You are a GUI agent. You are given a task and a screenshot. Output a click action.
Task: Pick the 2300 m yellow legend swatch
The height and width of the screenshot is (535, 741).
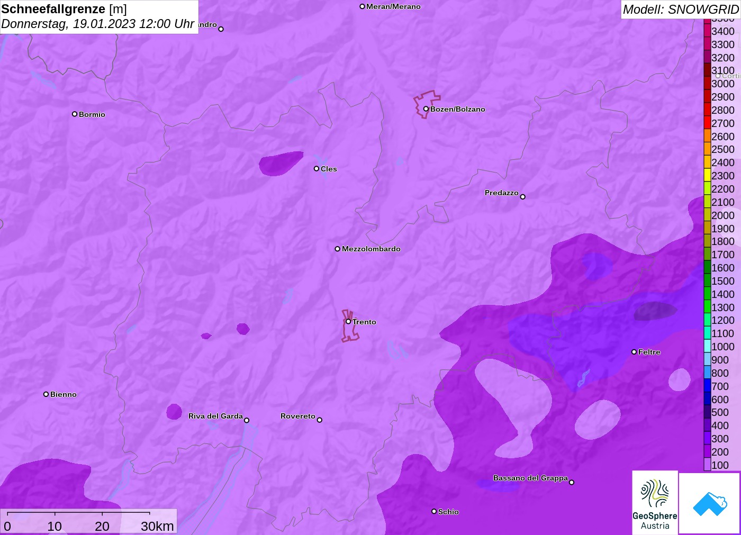pos(707,176)
